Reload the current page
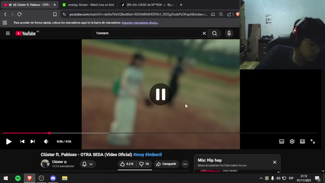The image size is (325, 183). [x=20, y=14]
